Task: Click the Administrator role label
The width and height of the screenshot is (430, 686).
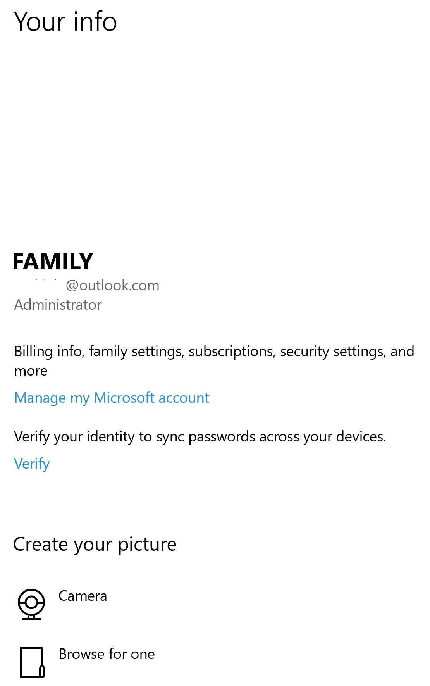Action: (x=57, y=305)
